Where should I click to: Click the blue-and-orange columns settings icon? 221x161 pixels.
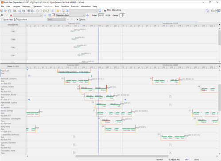[x=15, y=11]
